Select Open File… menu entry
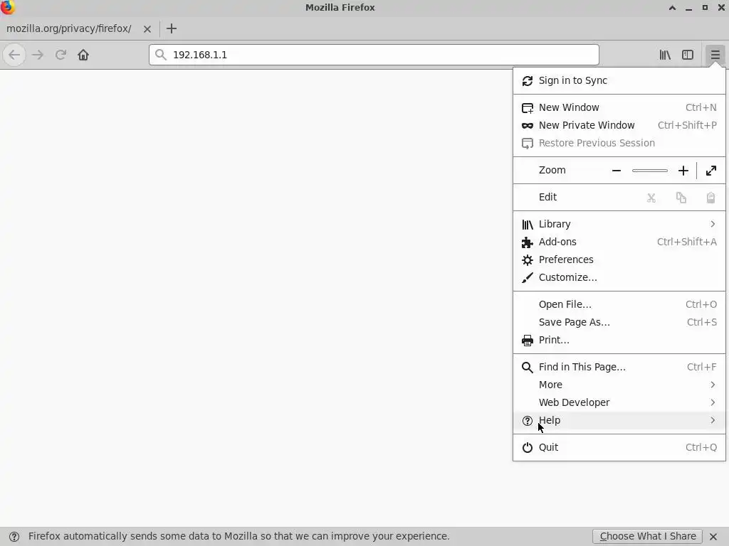 [619, 304]
